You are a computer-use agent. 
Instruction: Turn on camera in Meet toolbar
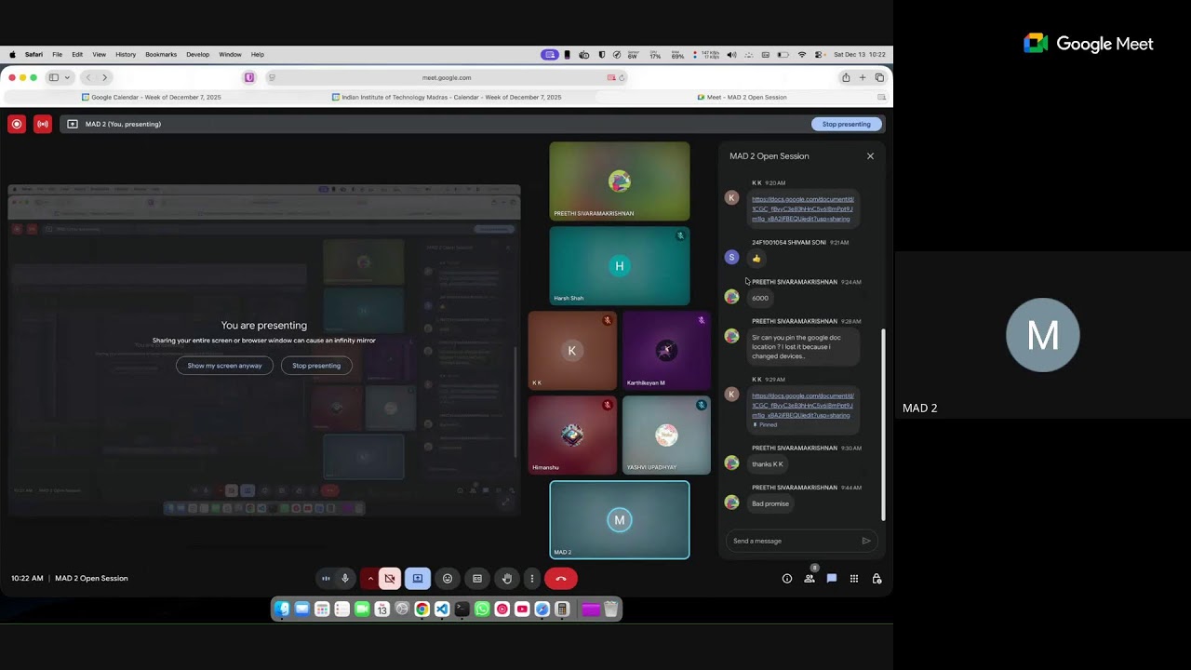coord(390,579)
